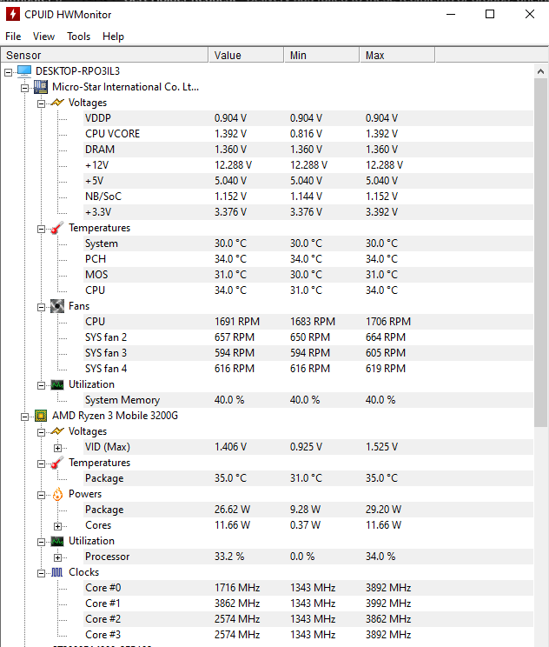This screenshot has height=647, width=549.
Task: Click the Value column header
Action: tap(246, 56)
